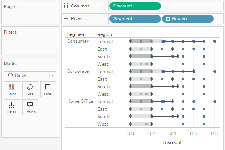Click the Region column header
The image size is (225, 150).
pos(104,34)
